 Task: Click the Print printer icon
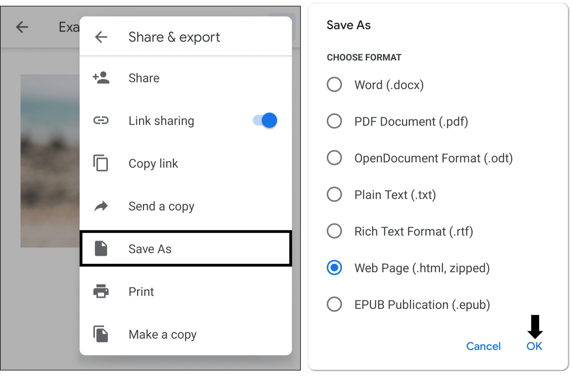tap(101, 292)
